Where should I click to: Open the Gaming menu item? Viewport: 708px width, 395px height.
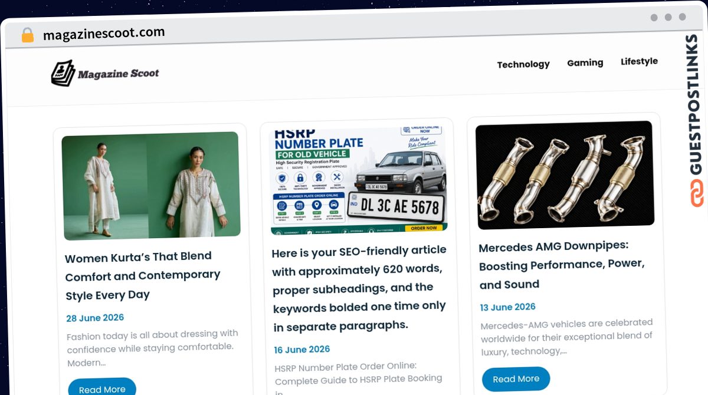[585, 62]
